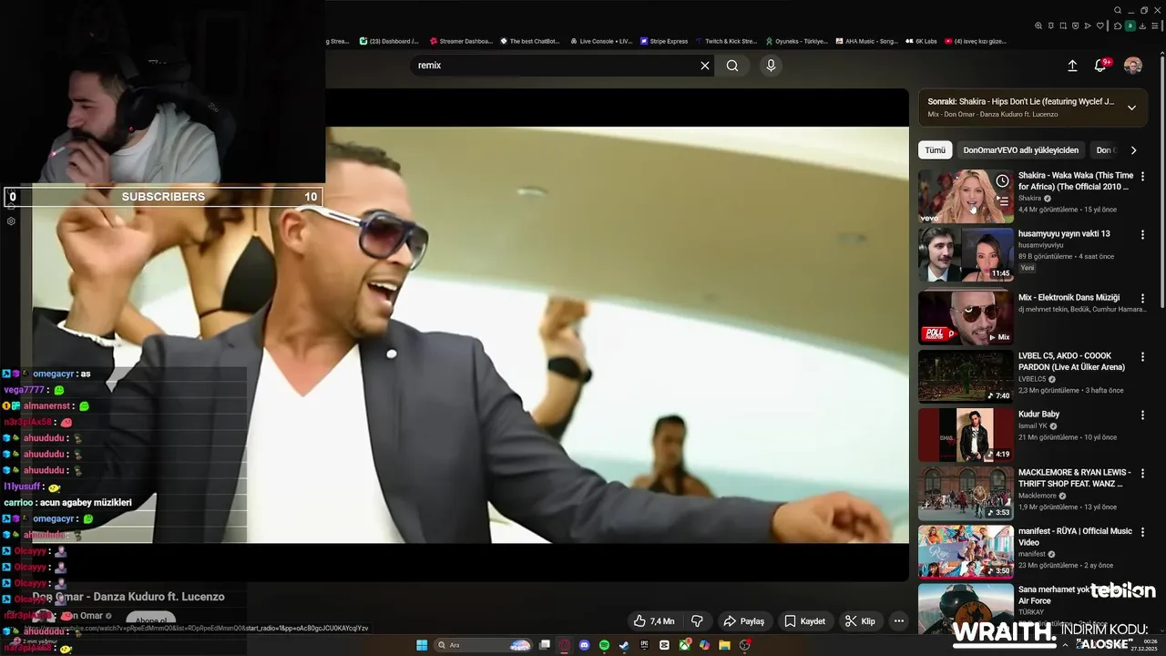Open browser zoom magnifier toolbar icon
This screenshot has width=1166, height=656.
pos(1038,26)
